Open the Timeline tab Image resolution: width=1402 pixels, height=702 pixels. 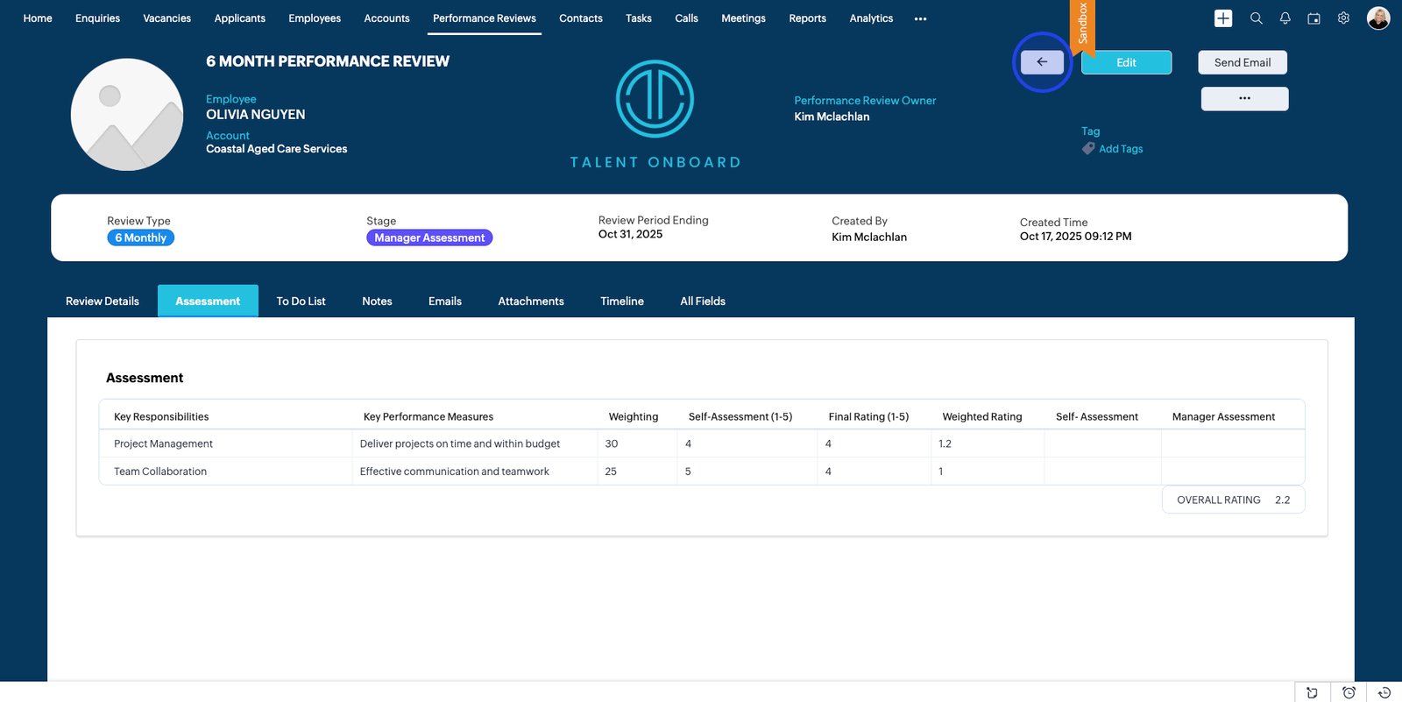pyautogui.click(x=622, y=301)
